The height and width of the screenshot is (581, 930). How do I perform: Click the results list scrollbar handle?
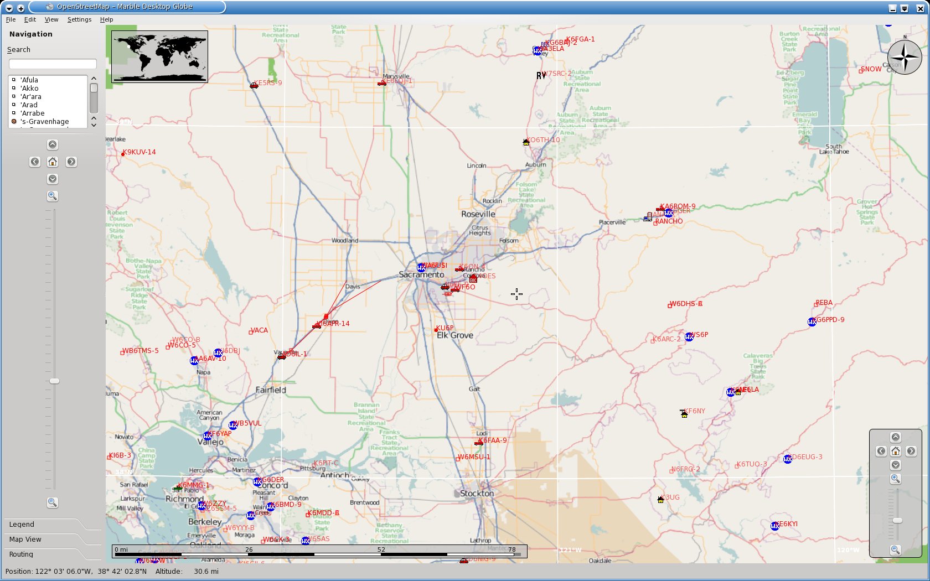(x=94, y=88)
